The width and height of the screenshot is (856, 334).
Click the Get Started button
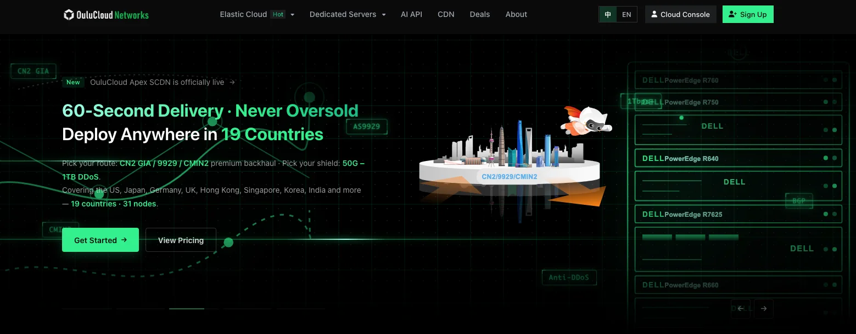click(100, 240)
